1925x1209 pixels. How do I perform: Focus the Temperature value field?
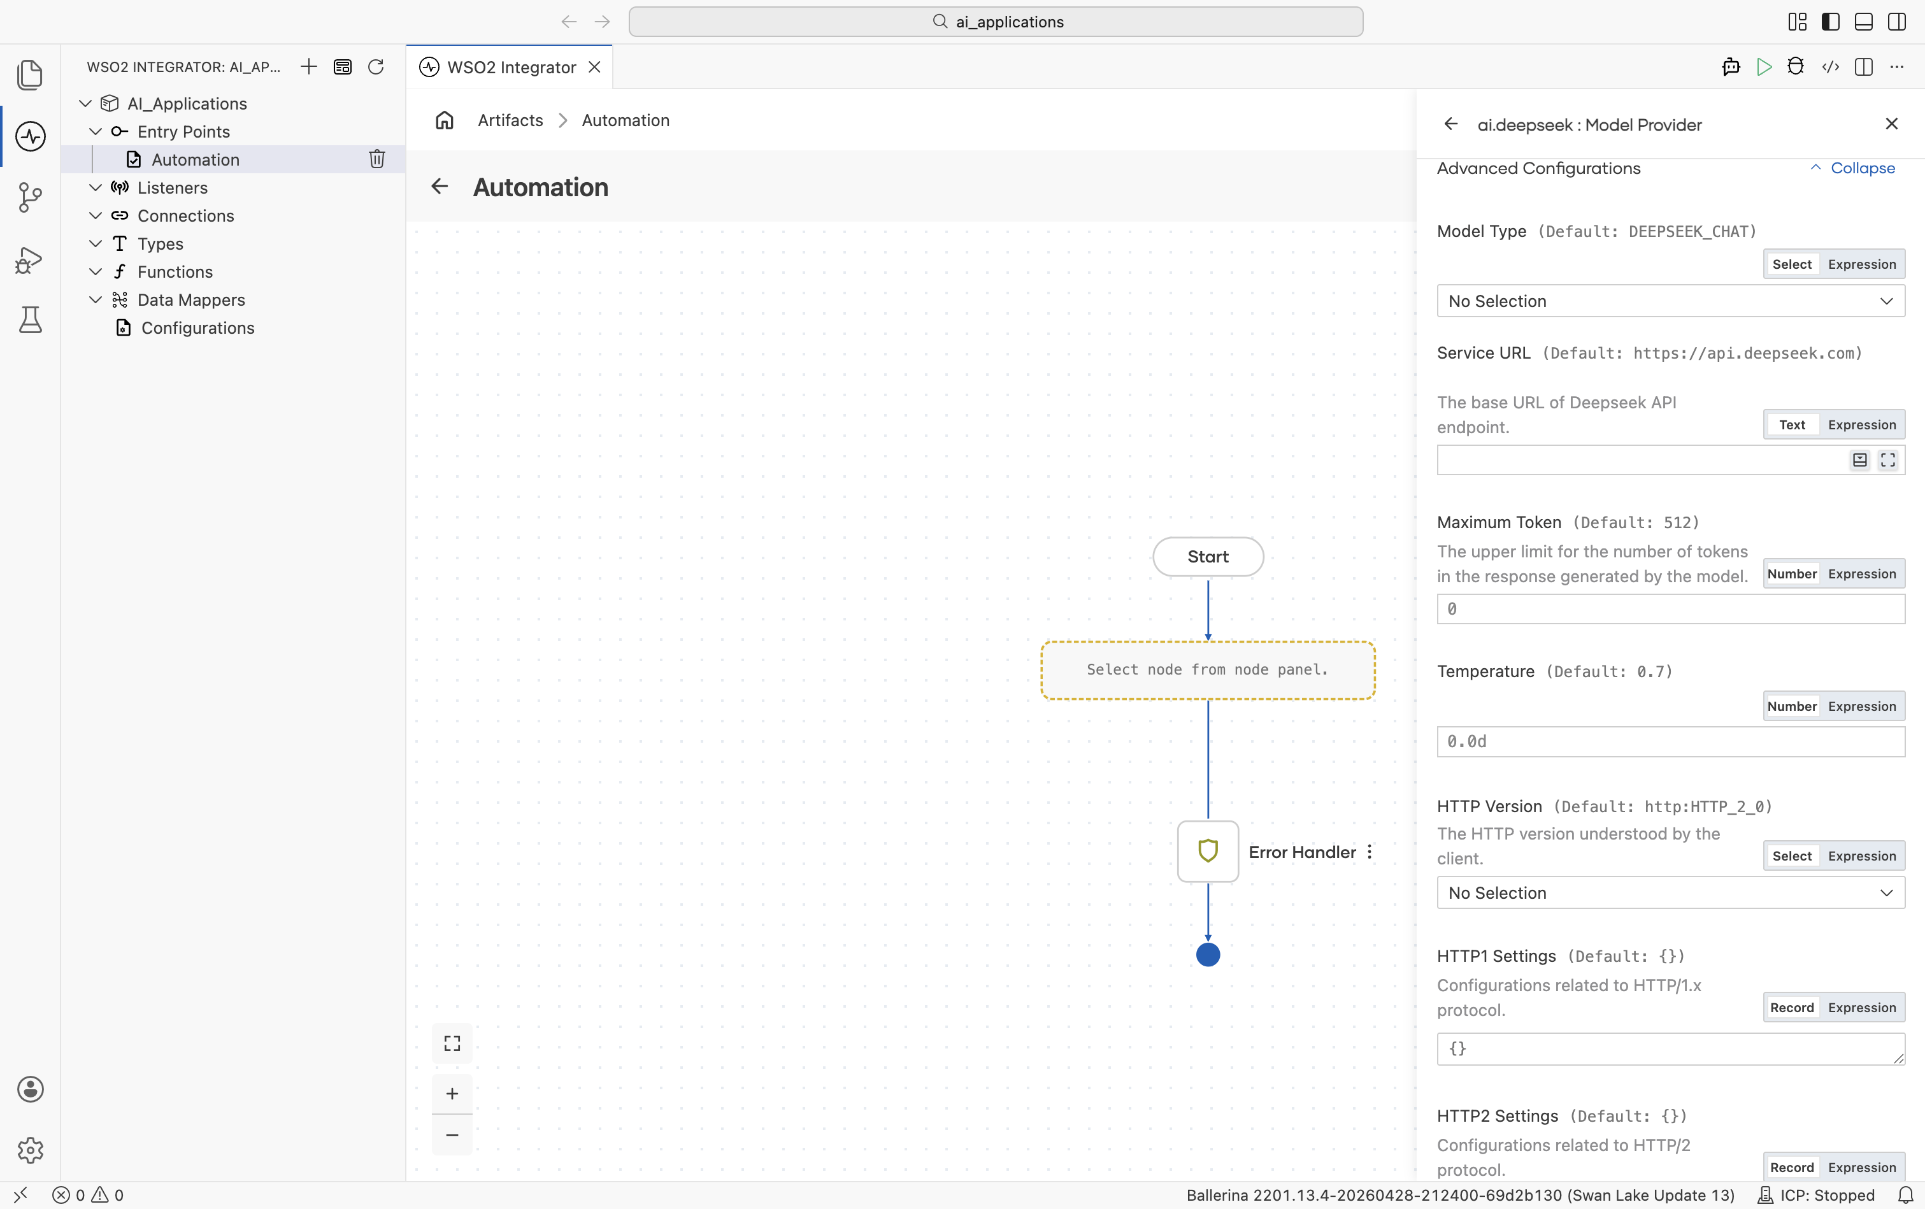(1670, 741)
